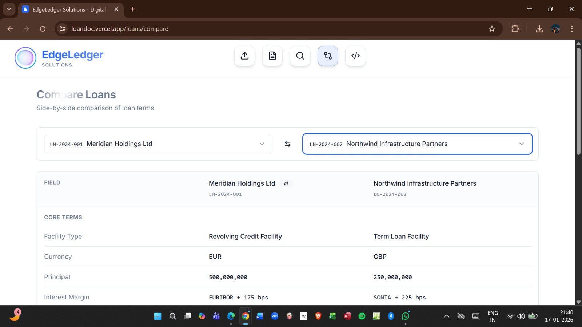Click the GBP currency value

[380, 257]
